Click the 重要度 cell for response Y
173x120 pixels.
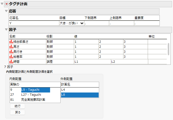(x=147, y=23)
